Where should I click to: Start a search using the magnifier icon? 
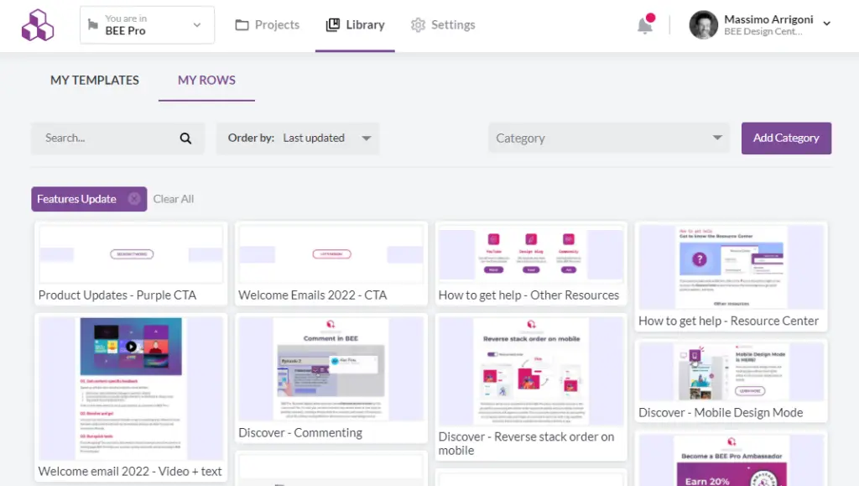pos(185,138)
